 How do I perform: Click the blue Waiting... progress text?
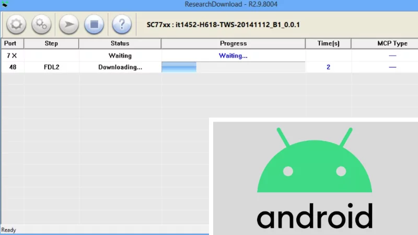coord(233,56)
